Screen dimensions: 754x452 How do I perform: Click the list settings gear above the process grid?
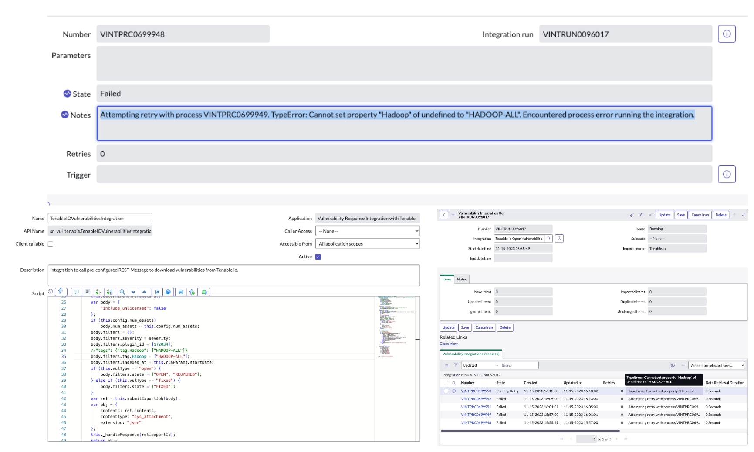coord(672,366)
